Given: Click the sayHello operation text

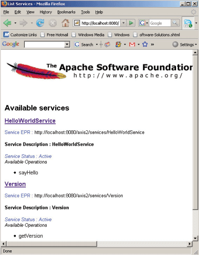Looking at the screenshot, I should point(29,172).
